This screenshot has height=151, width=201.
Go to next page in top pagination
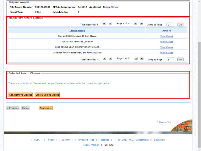tap(136, 24)
